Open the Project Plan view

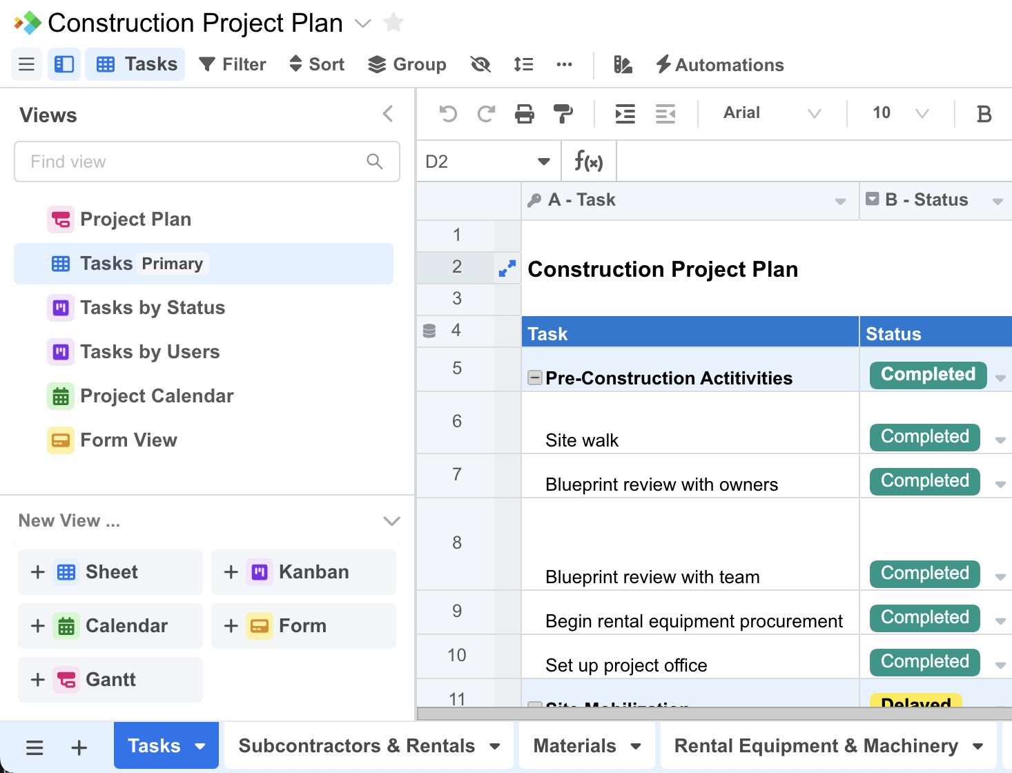[204, 219]
